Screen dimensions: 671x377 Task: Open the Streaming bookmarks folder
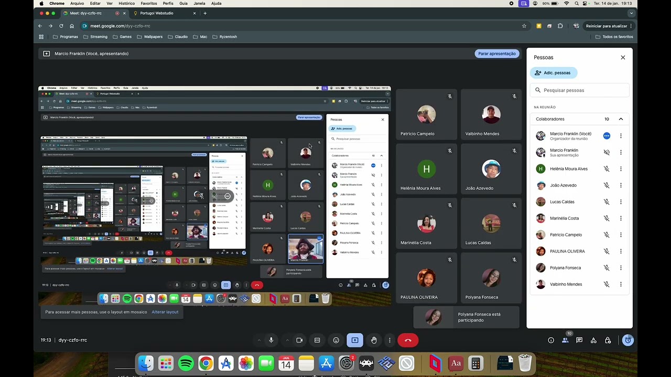pos(95,37)
